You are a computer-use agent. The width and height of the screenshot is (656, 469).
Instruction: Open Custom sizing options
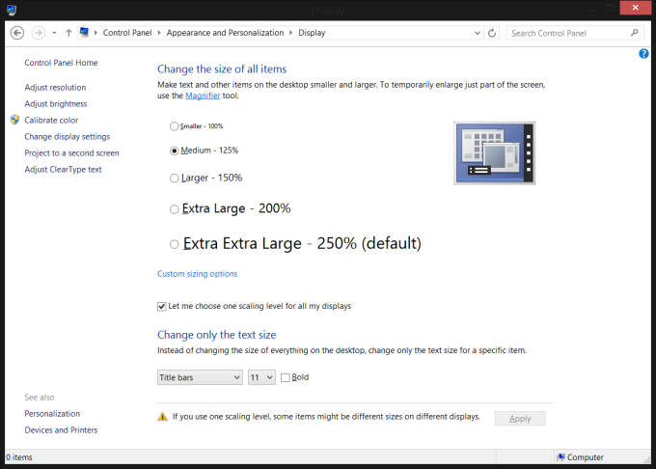(x=197, y=274)
